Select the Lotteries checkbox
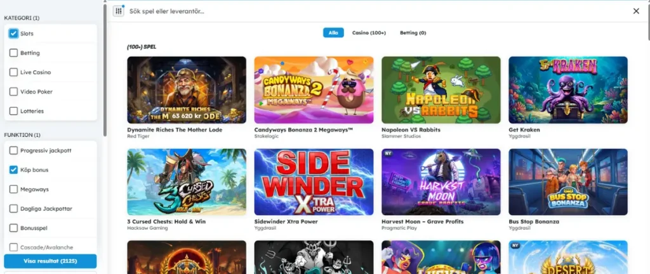The height and width of the screenshot is (274, 650). click(13, 111)
